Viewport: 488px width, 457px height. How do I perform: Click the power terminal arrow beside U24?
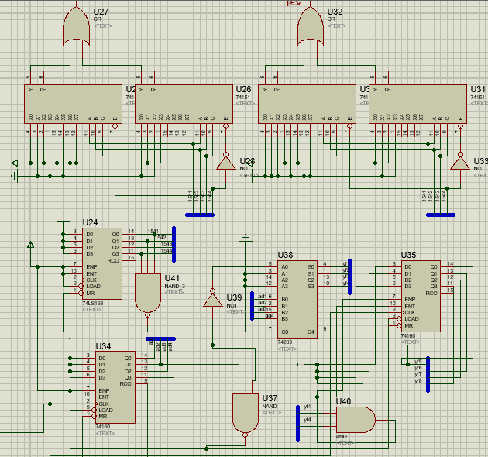[x=30, y=245]
